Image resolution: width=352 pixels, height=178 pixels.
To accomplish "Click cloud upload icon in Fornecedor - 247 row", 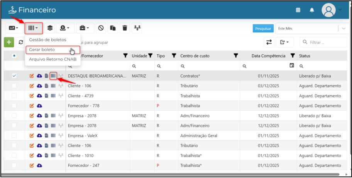I will 39,165.
